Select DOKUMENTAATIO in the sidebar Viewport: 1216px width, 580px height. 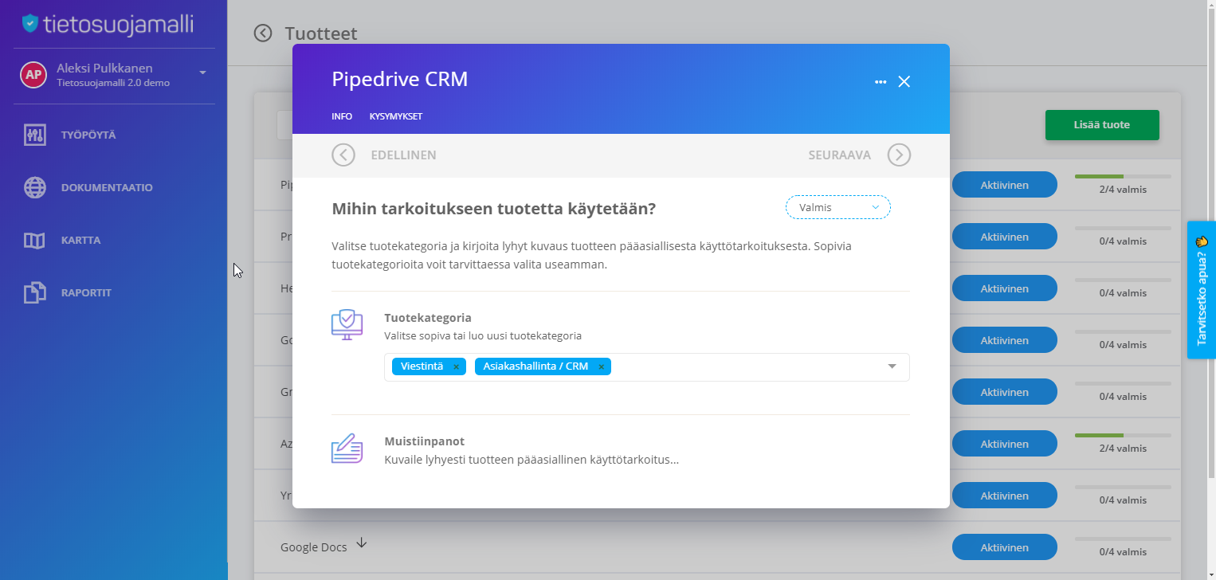coord(107,187)
